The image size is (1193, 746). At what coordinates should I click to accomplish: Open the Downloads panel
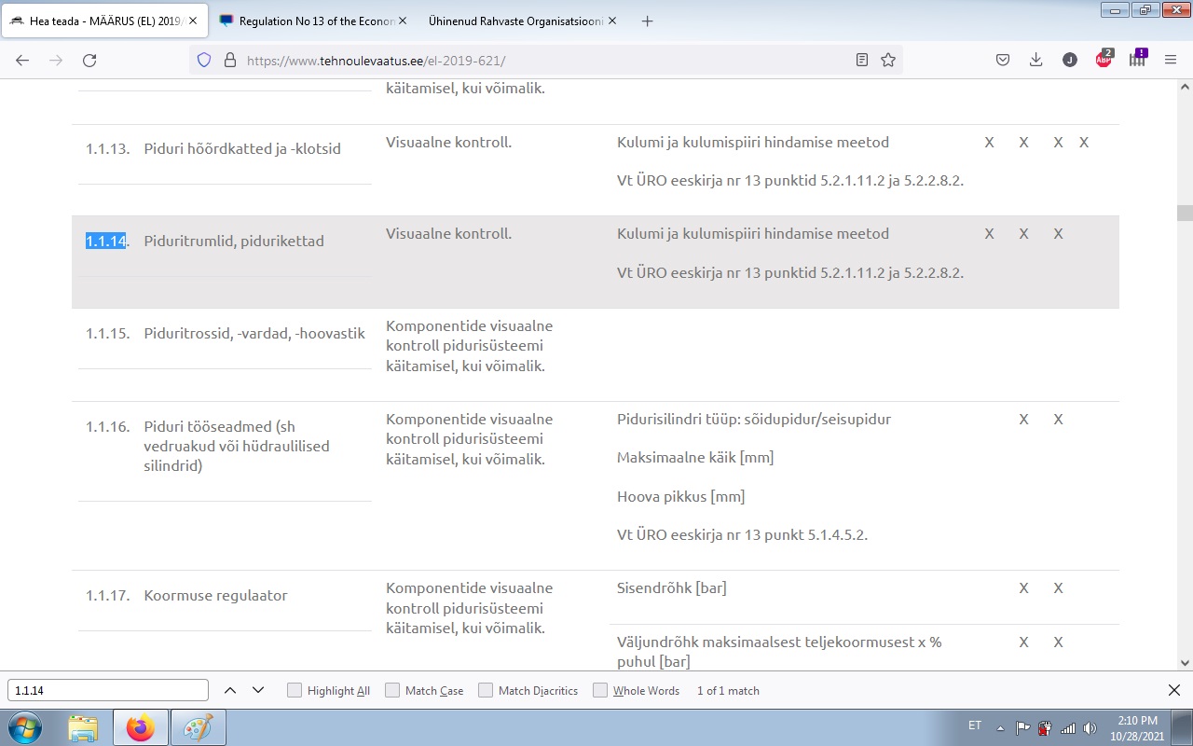click(x=1035, y=60)
